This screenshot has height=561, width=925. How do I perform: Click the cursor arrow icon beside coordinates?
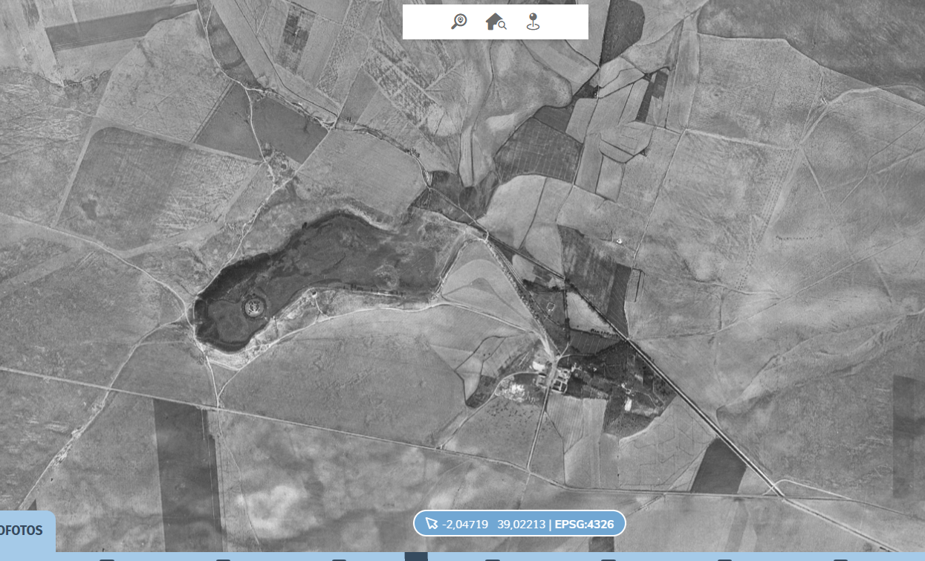tap(432, 524)
